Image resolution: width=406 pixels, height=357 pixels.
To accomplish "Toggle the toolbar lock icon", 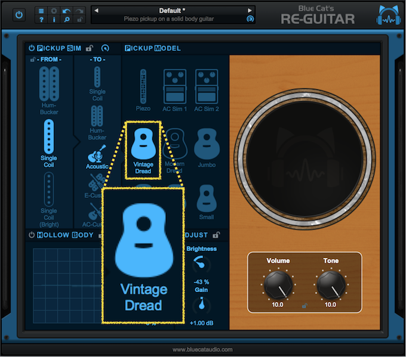I will click(79, 20).
